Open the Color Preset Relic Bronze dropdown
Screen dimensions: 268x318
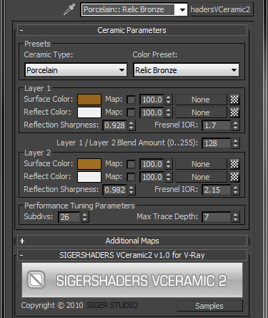(187, 70)
